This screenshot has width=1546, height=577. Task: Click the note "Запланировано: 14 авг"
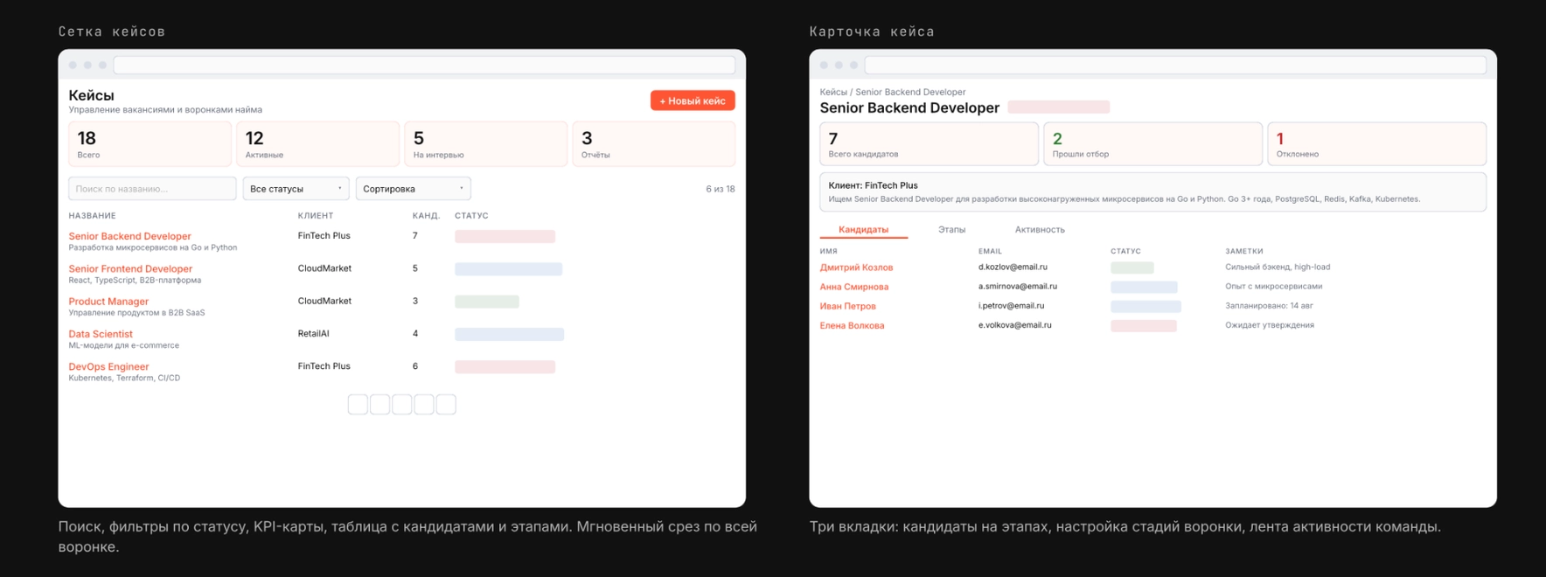pos(1269,306)
